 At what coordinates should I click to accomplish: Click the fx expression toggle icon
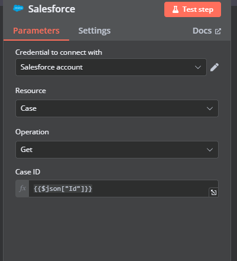click(x=22, y=189)
